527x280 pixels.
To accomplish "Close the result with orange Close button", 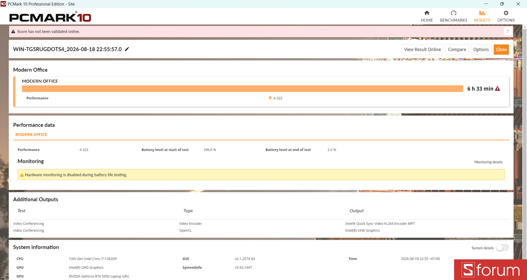I will tap(501, 50).
